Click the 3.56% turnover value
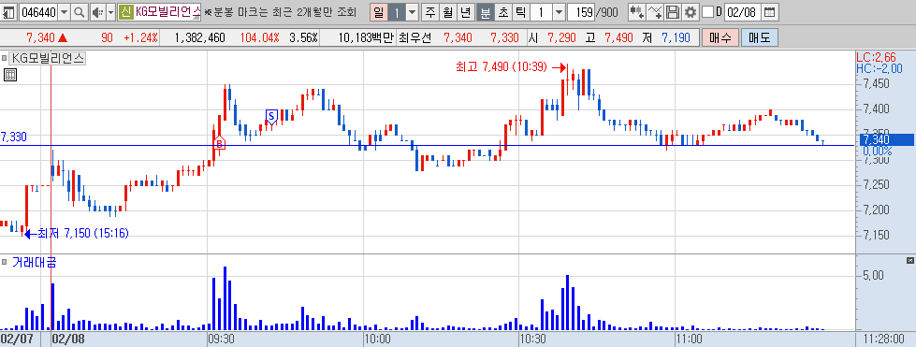916x347 pixels. (304, 38)
